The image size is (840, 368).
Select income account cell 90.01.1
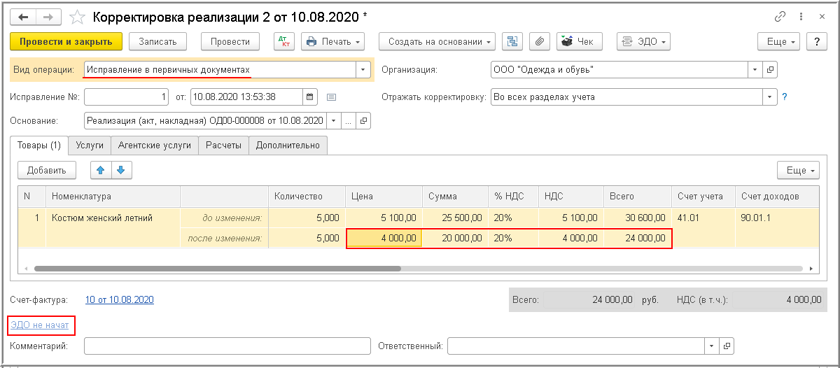778,218
